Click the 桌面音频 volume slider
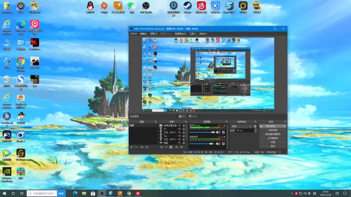The height and width of the screenshot is (197, 351). tap(202, 144)
